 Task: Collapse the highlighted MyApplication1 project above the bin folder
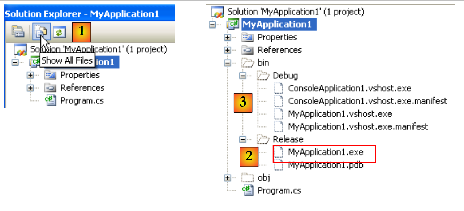[x=212, y=25]
